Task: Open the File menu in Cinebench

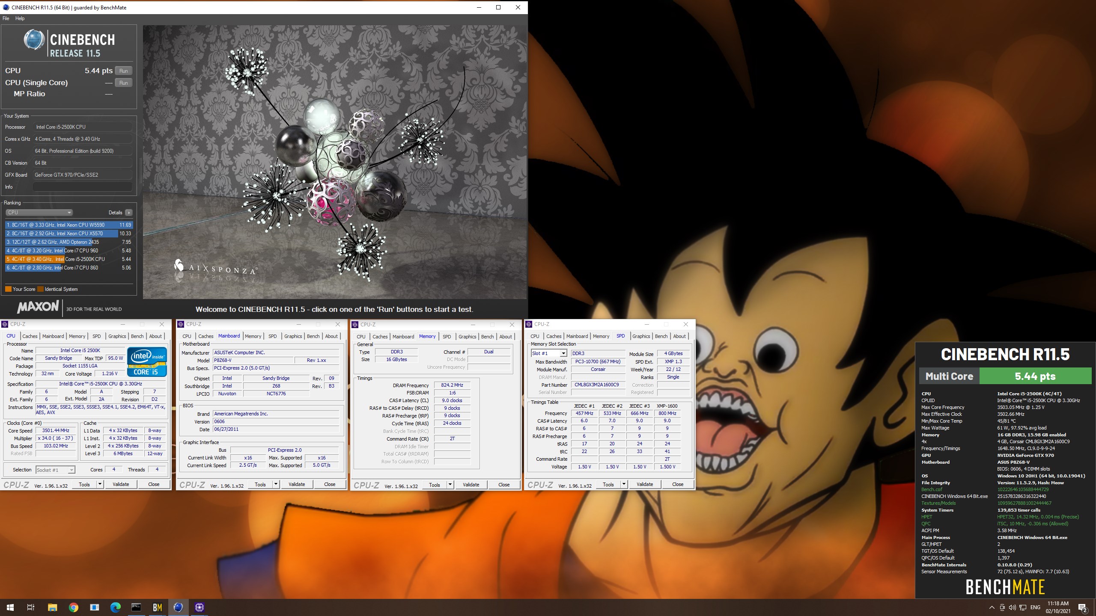Action: pyautogui.click(x=6, y=18)
